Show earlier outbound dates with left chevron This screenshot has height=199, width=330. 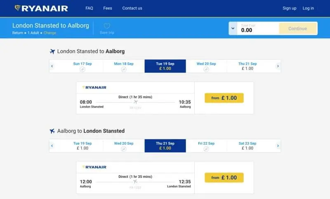52,66
